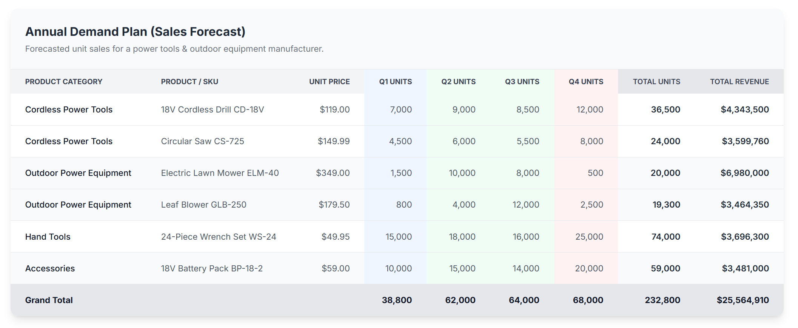Select the 24-Piece Wrench Set WS-24 cell

(219, 237)
